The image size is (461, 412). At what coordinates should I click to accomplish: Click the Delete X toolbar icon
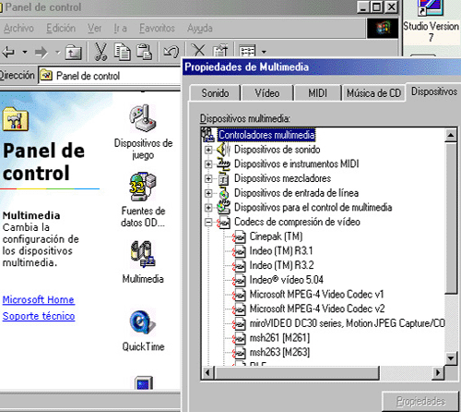198,50
